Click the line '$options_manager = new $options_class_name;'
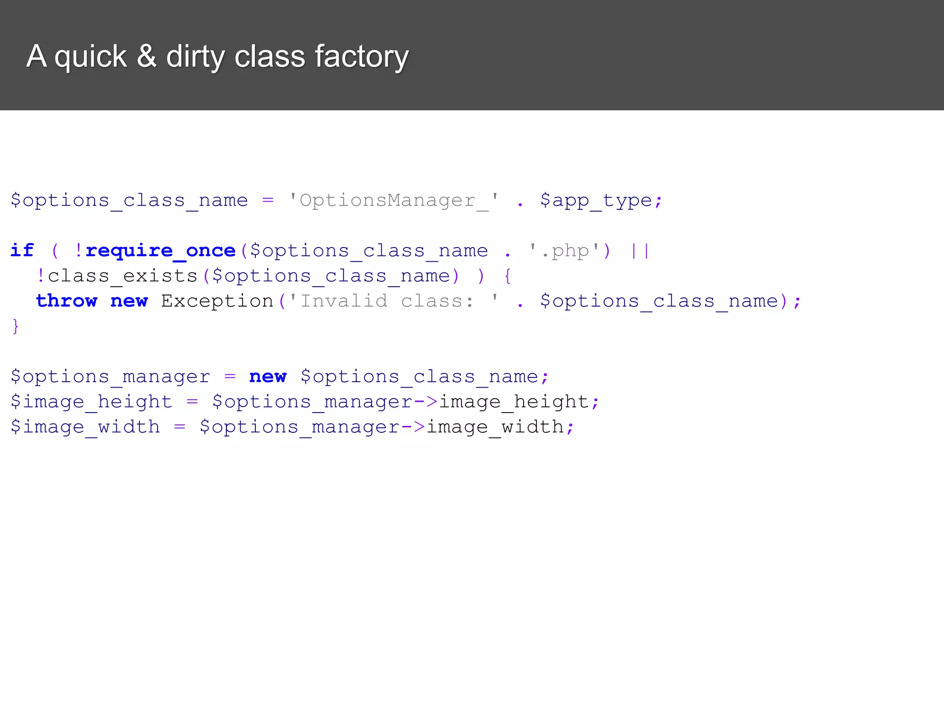 pos(280,377)
